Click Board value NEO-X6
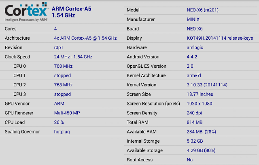Viewport: 259px width, 165px height. click(195, 29)
